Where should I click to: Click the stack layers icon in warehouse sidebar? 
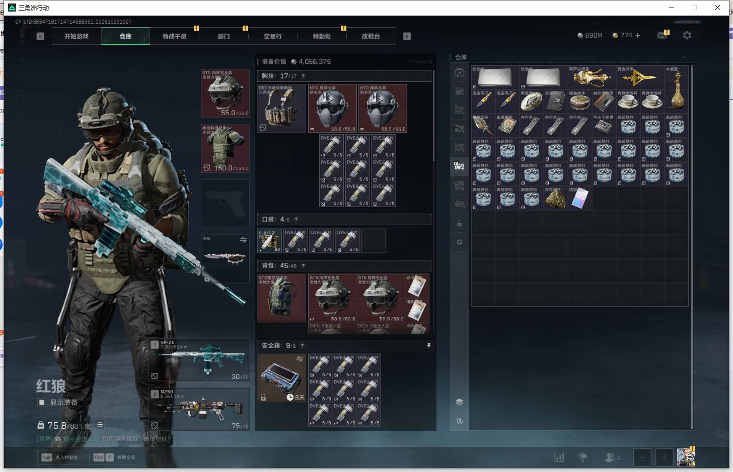(459, 402)
